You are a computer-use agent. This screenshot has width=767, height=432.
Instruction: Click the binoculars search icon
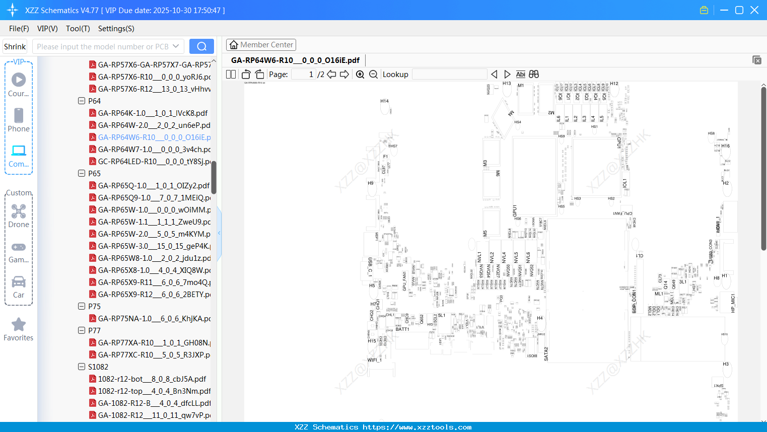tap(534, 74)
